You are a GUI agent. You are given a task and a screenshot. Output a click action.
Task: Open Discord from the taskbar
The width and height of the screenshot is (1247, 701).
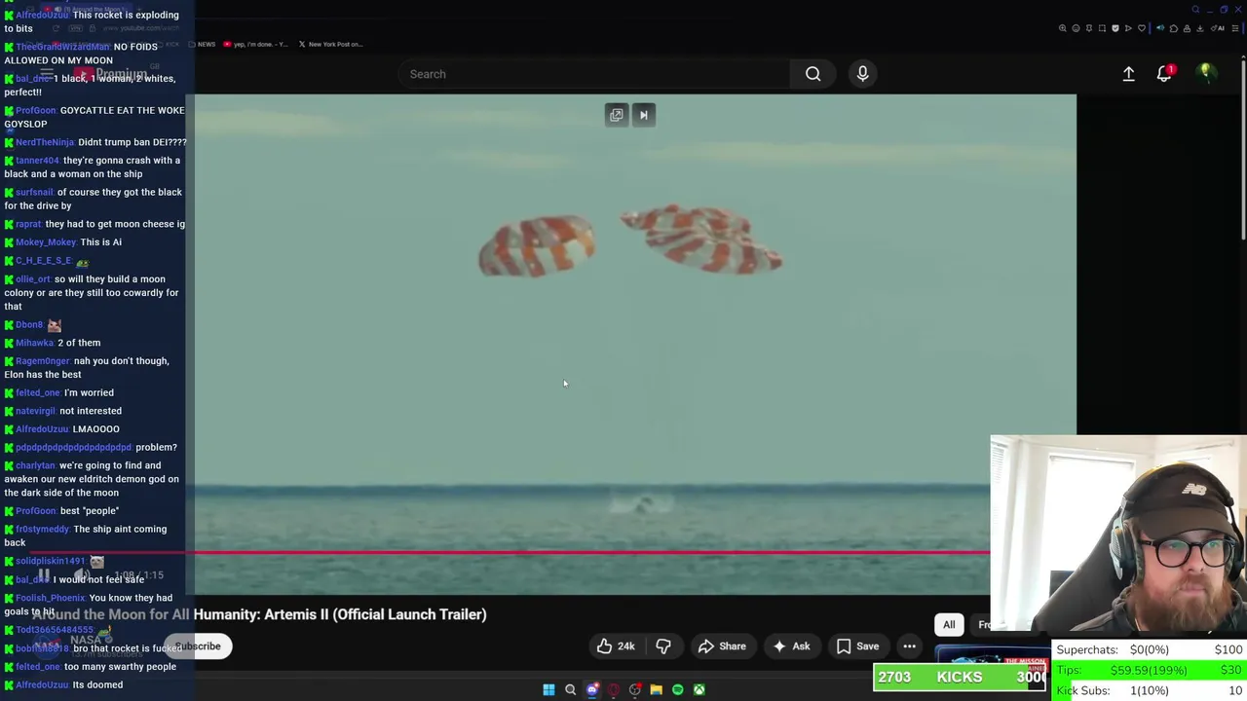(x=591, y=689)
